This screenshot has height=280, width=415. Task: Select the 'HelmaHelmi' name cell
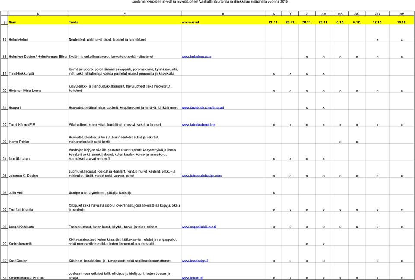38,33
